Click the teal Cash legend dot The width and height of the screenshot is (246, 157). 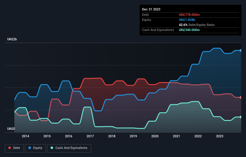pos(52,148)
